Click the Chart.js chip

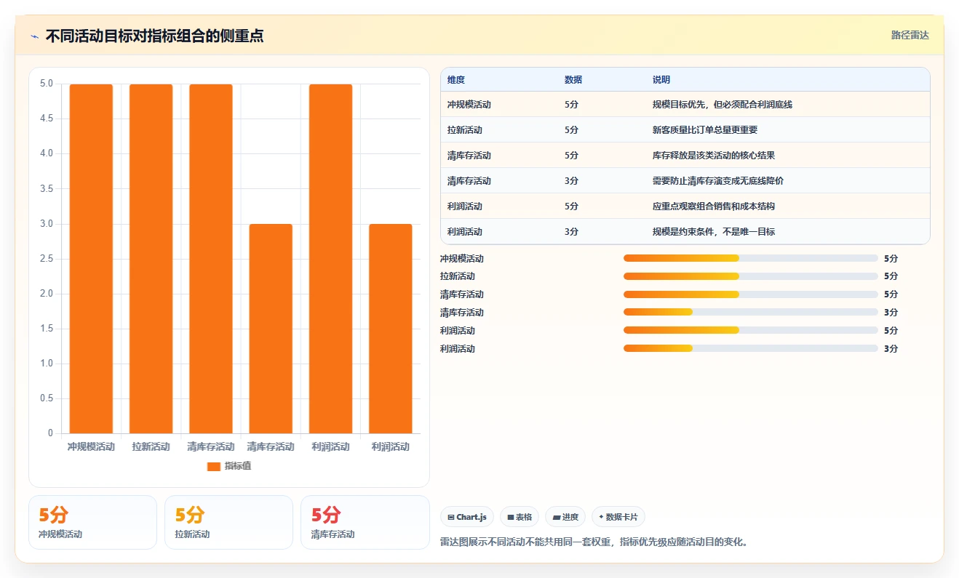coord(467,517)
